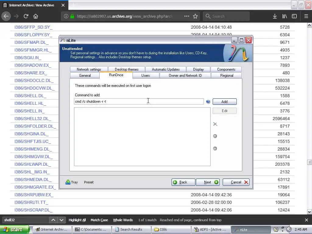
Task: Open the Firefox home page
Action: click(x=36, y=16)
